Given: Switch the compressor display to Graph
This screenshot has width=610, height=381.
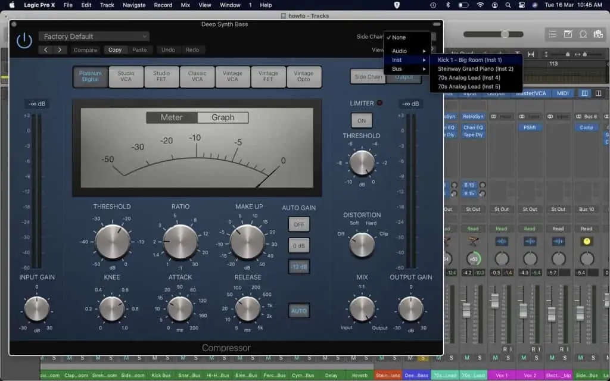Looking at the screenshot, I should click(223, 117).
